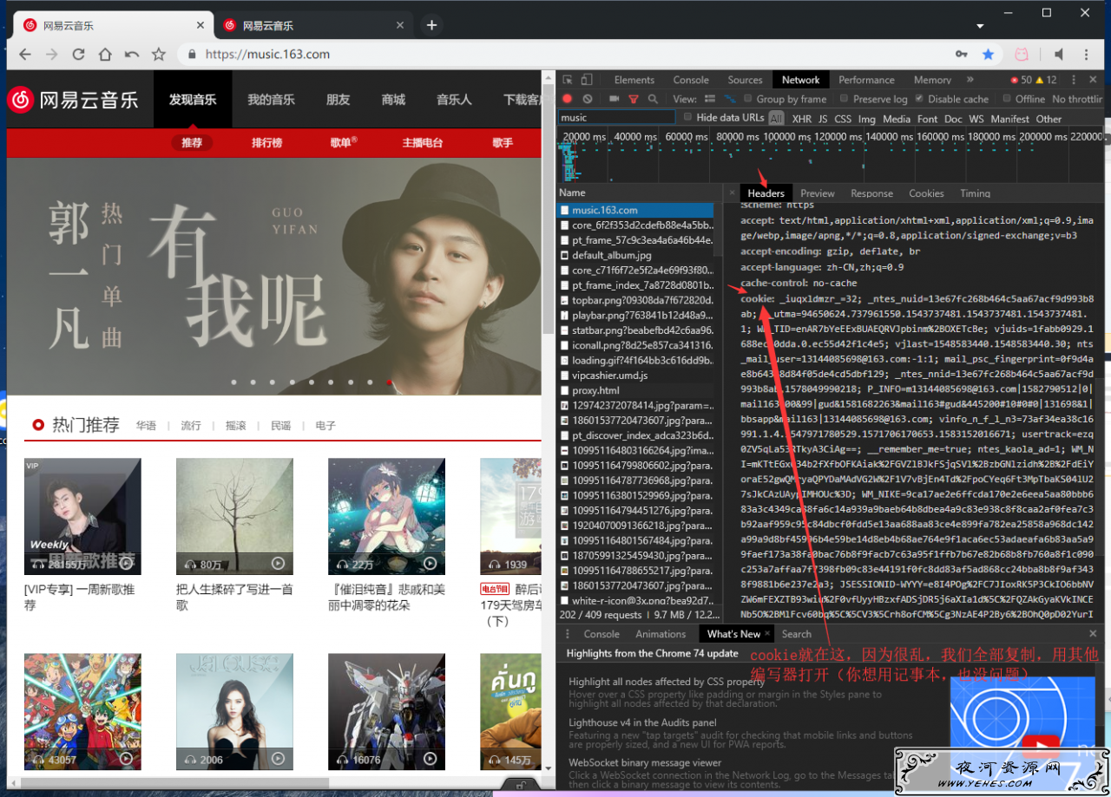Image resolution: width=1111 pixels, height=797 pixels.
Task: Check Hide data URLs
Action: tap(687, 117)
